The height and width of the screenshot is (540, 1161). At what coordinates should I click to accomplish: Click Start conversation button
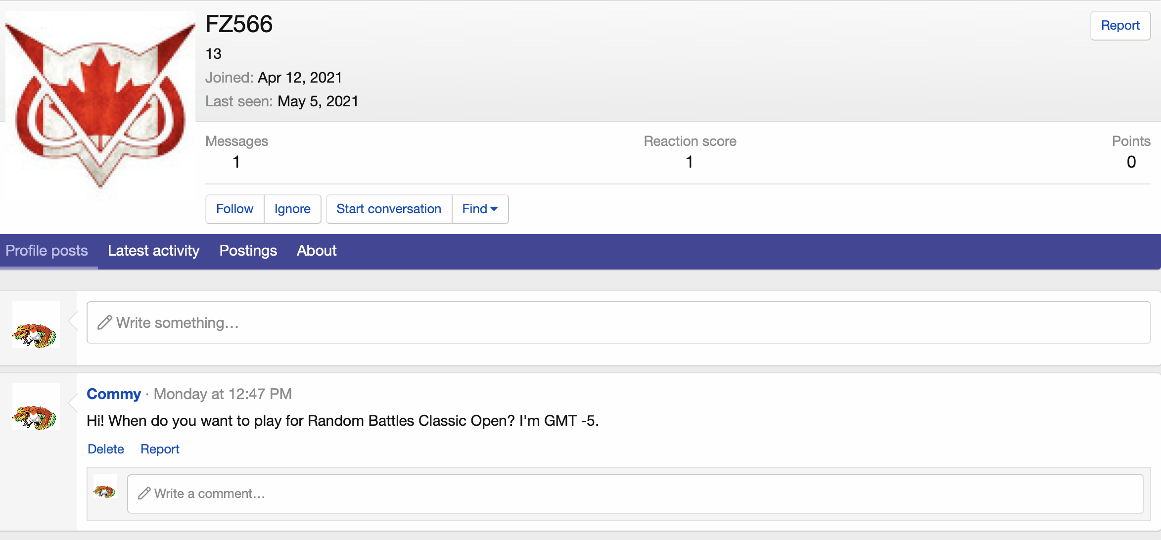point(389,209)
